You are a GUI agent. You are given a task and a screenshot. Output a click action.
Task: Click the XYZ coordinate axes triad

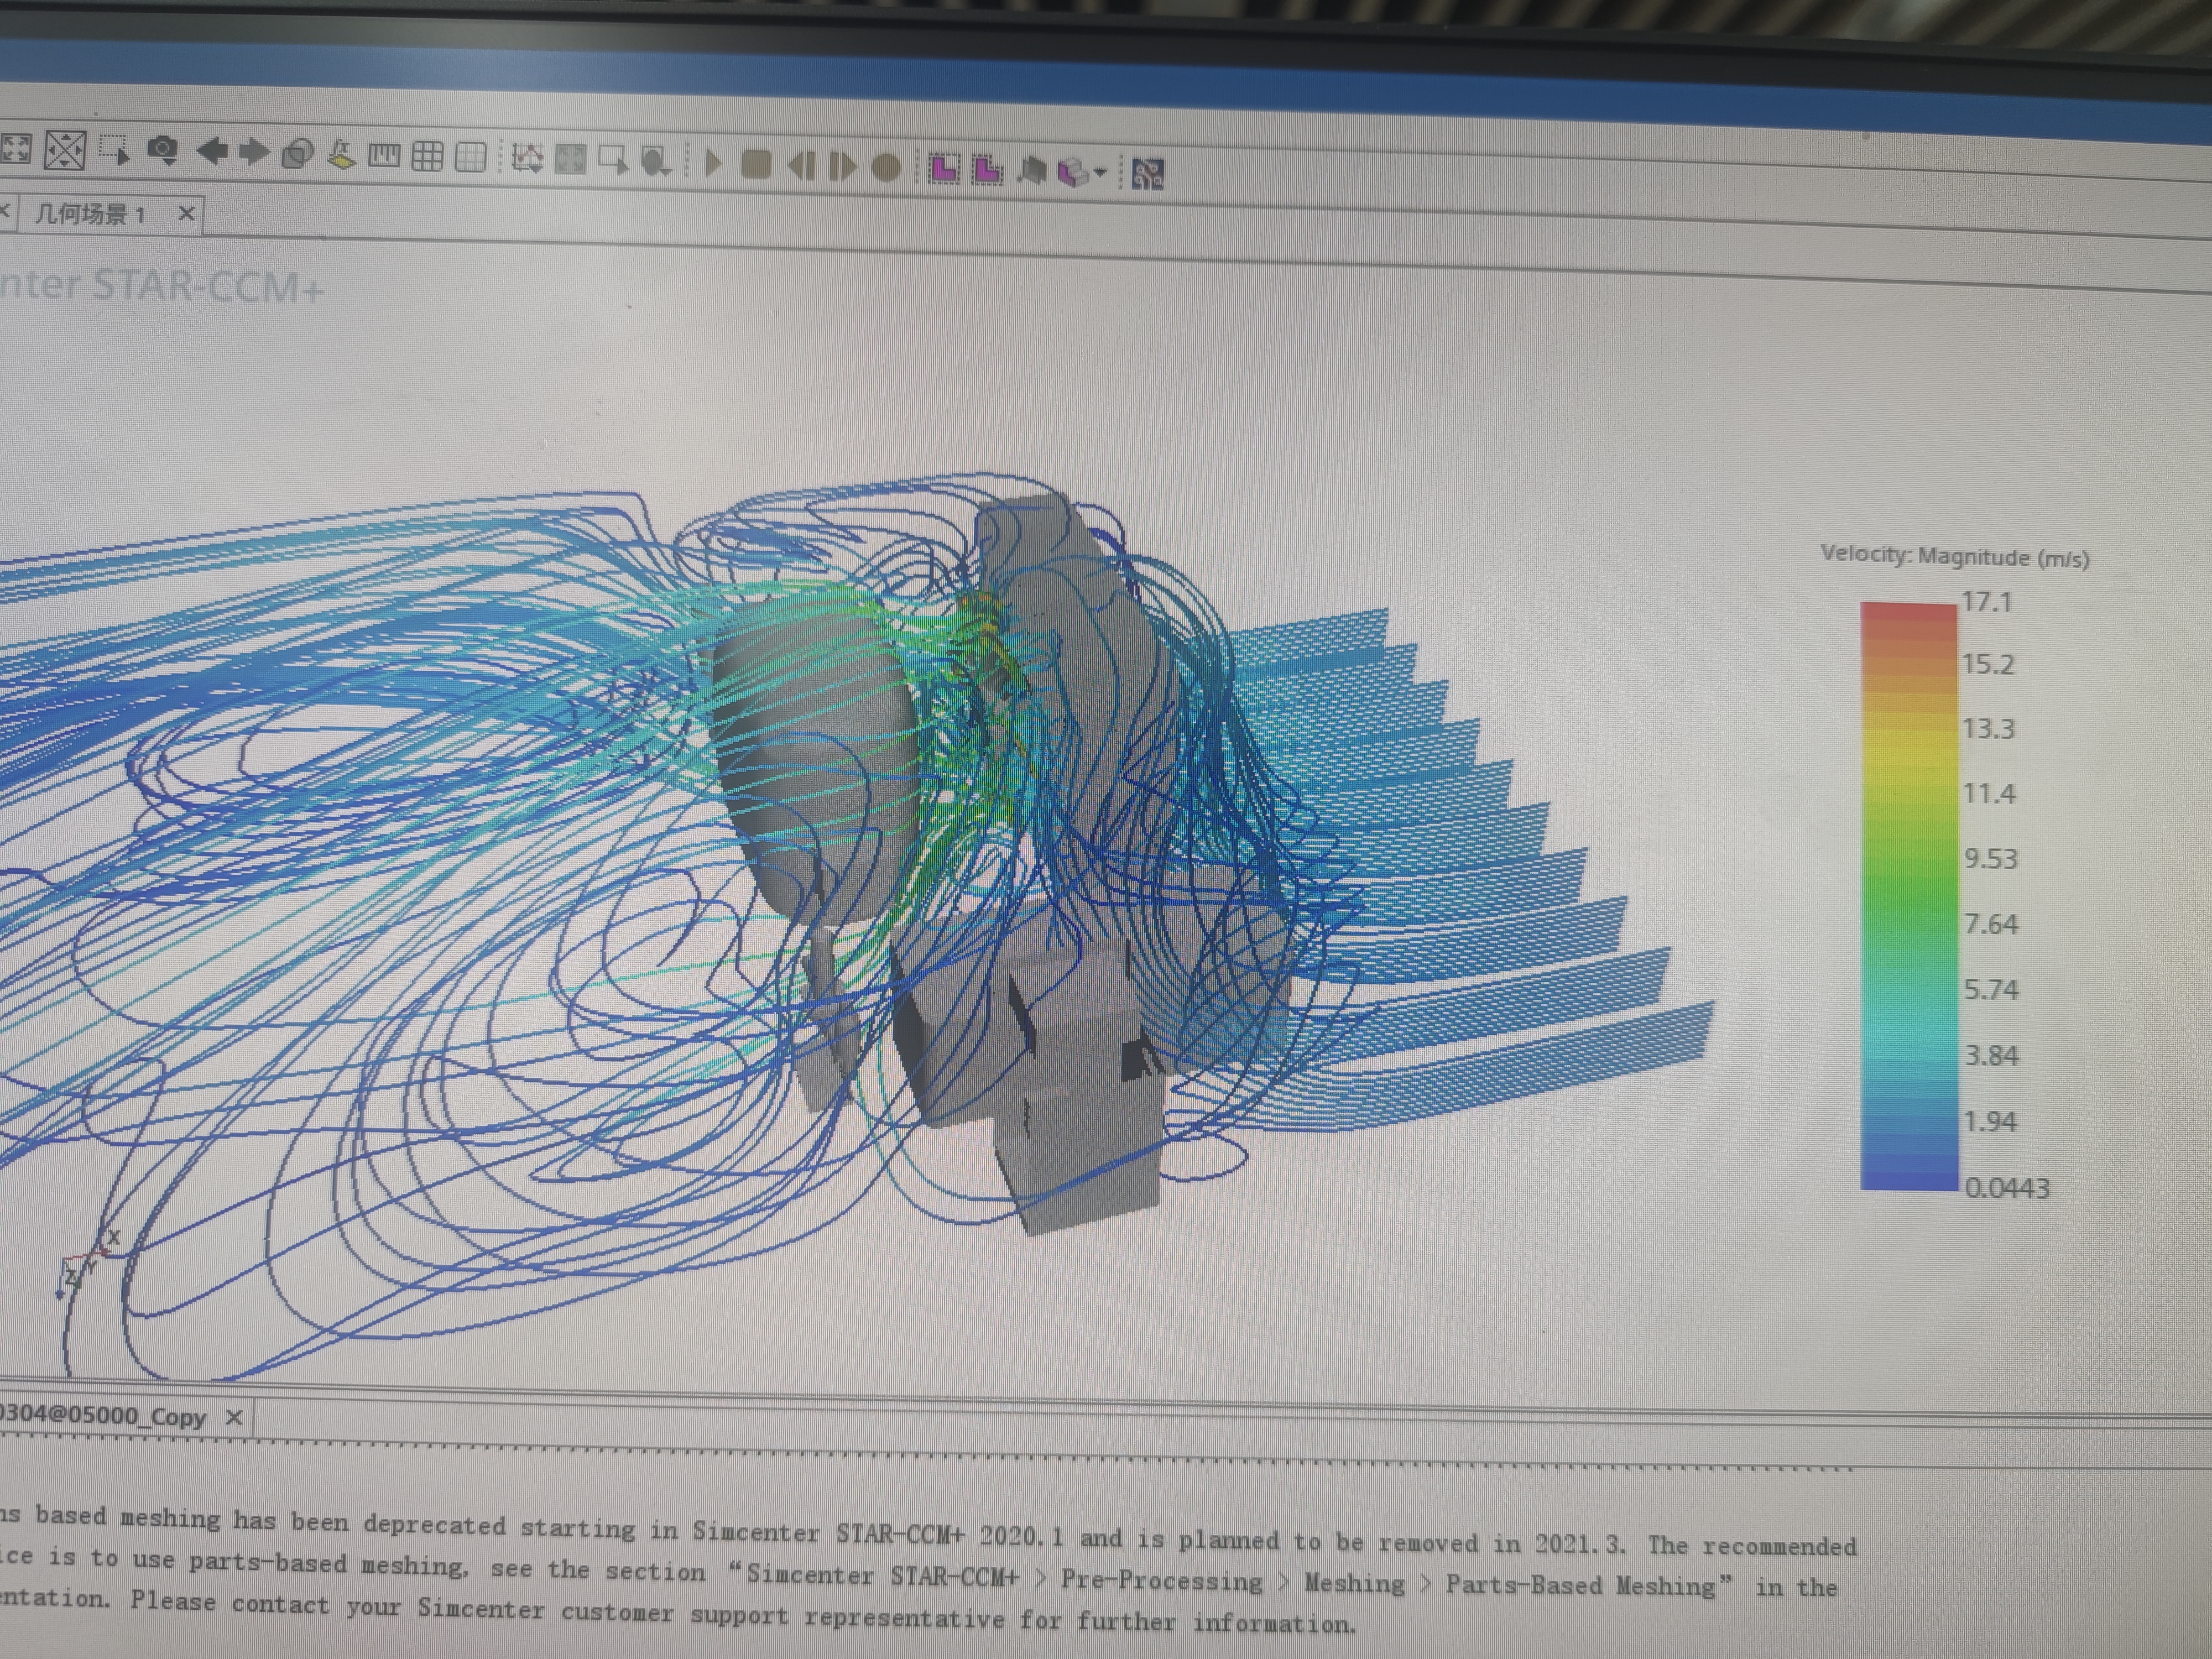tap(88, 1265)
